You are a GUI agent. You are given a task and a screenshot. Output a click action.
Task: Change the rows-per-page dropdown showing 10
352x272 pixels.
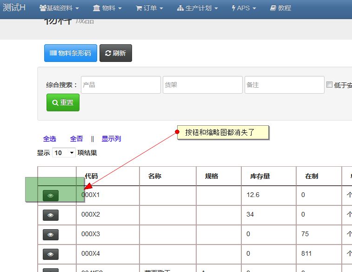click(64, 153)
